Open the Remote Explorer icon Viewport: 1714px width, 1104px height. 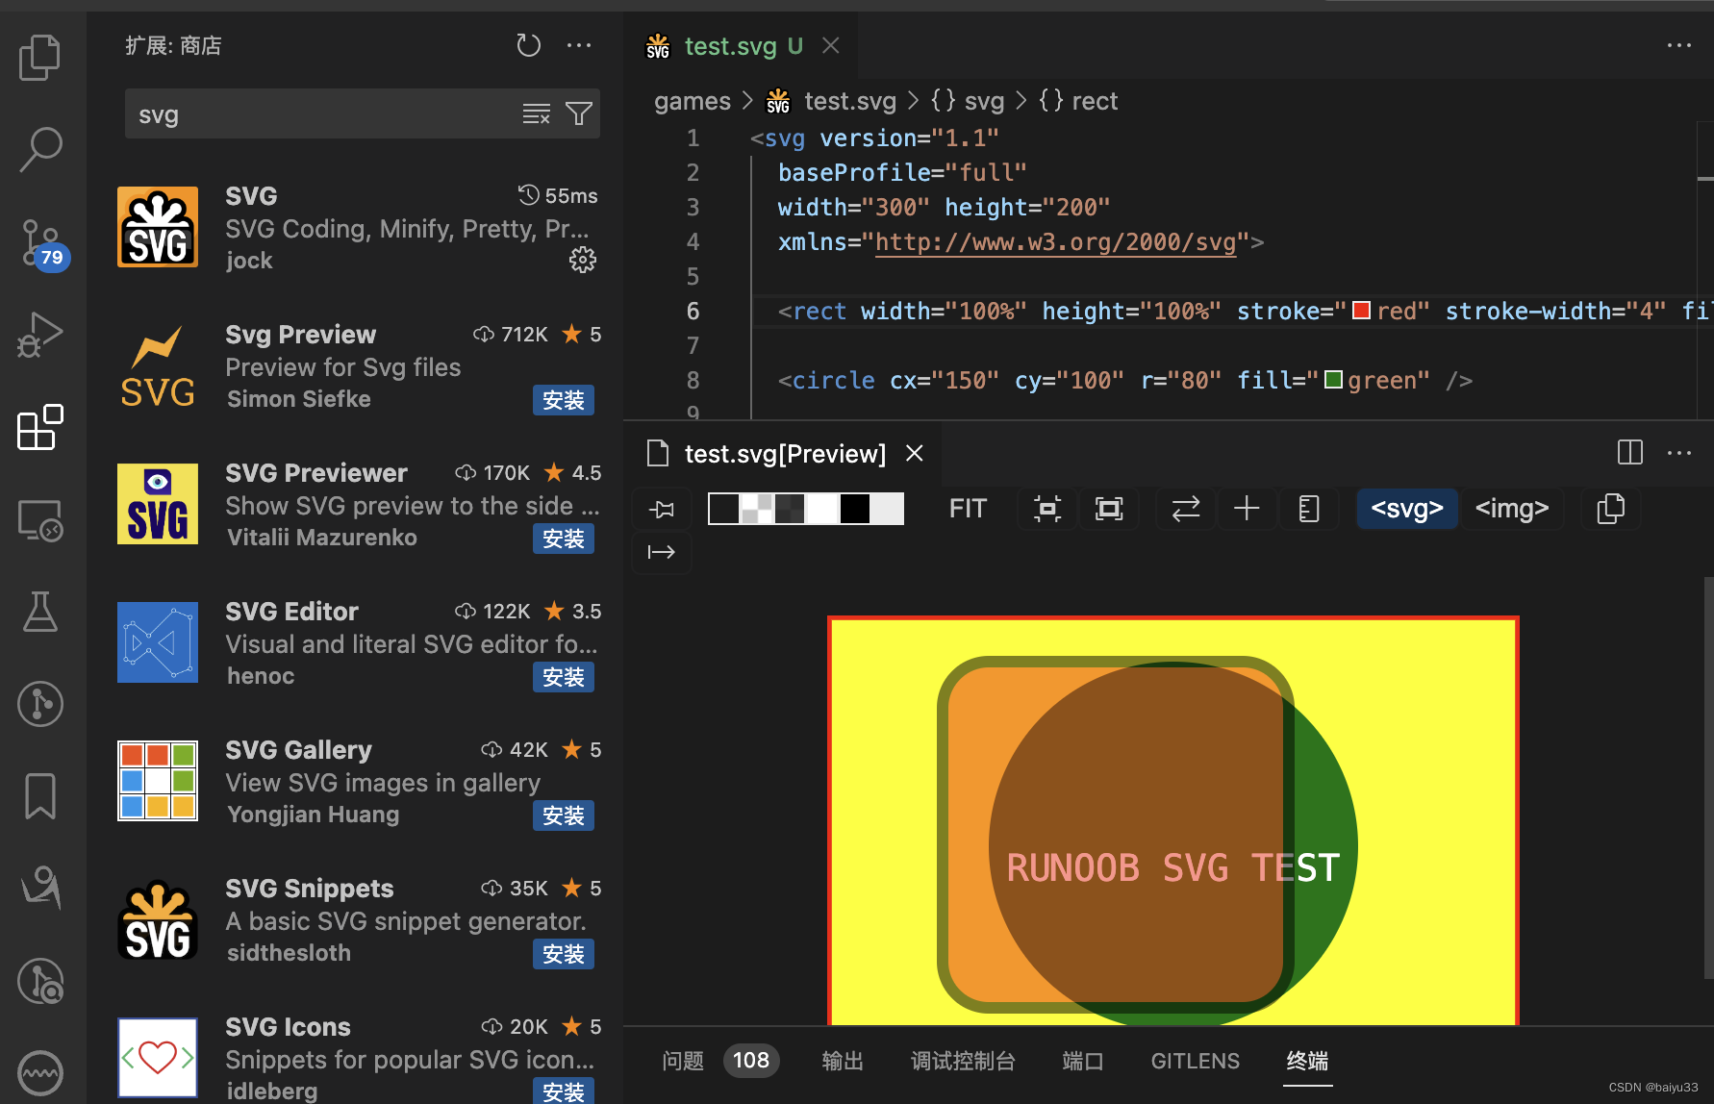[39, 520]
